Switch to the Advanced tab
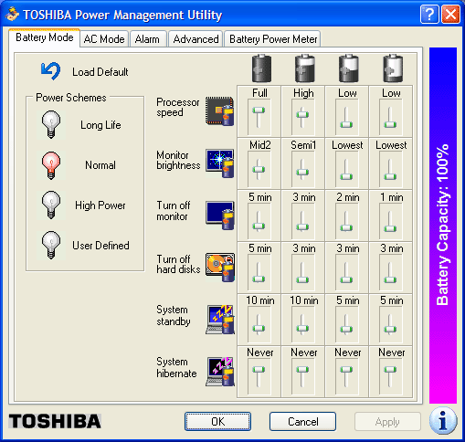The image size is (465, 442). [x=196, y=39]
